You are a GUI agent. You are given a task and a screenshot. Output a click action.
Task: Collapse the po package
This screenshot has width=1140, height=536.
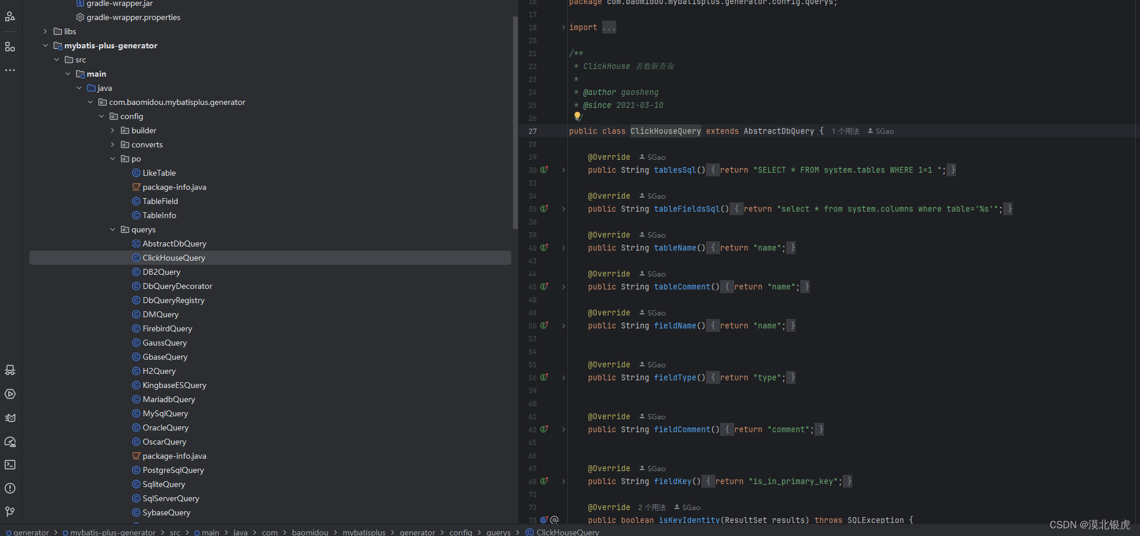pos(113,159)
